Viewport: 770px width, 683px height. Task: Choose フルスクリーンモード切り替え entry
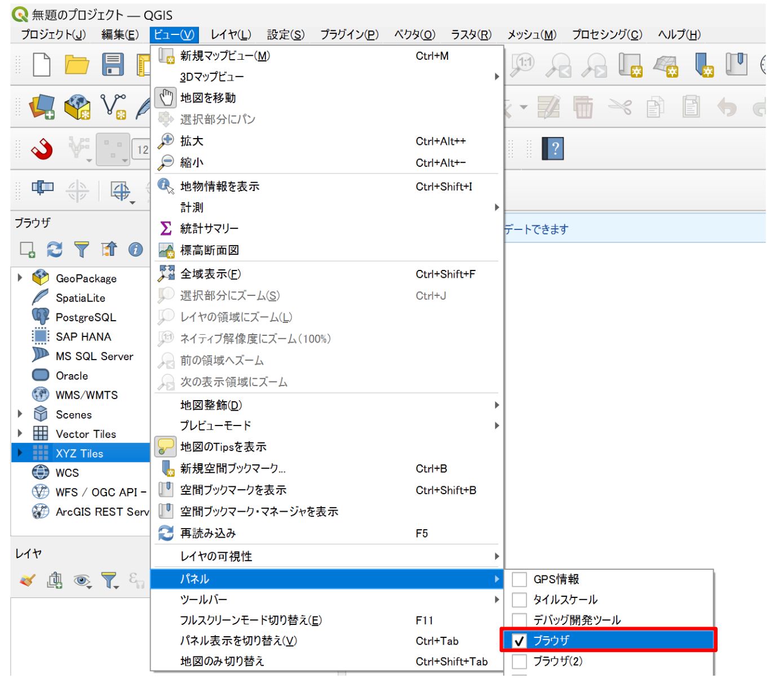click(327, 620)
